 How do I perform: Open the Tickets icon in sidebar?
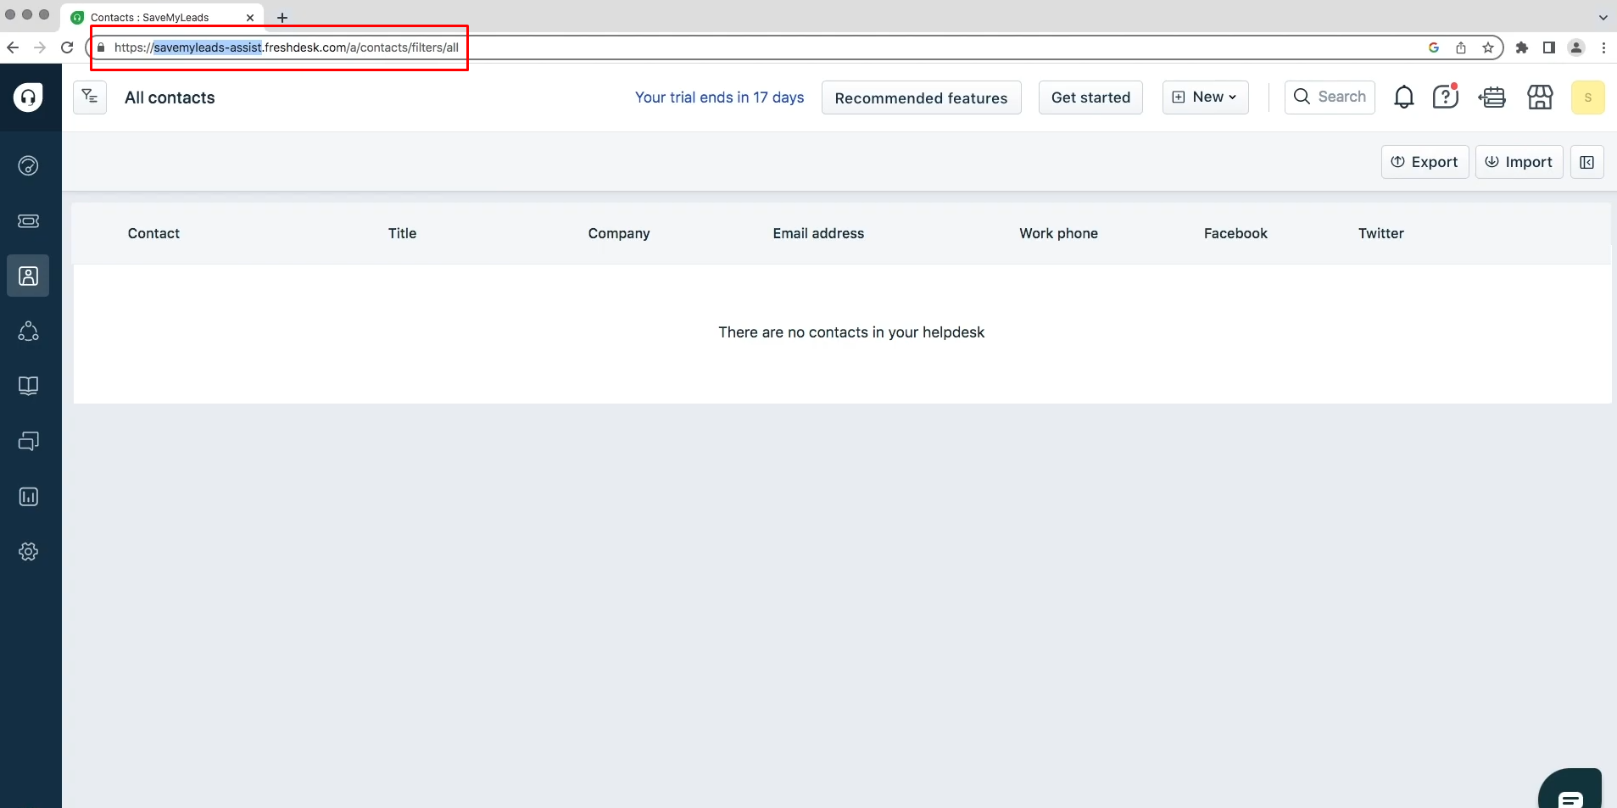pyautogui.click(x=28, y=220)
